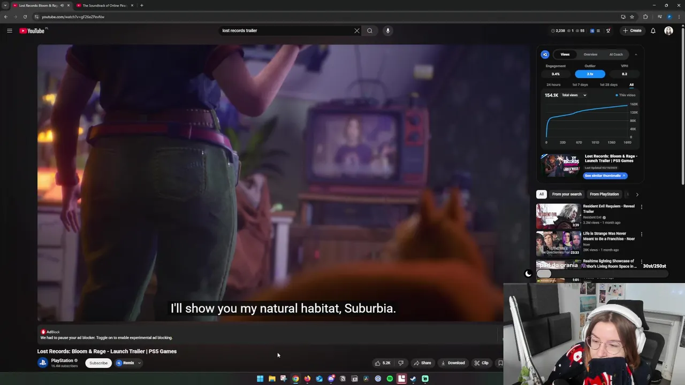The height and width of the screenshot is (385, 685).
Task: Like the video with the 5.2K thumbs up
Action: pyautogui.click(x=382, y=363)
